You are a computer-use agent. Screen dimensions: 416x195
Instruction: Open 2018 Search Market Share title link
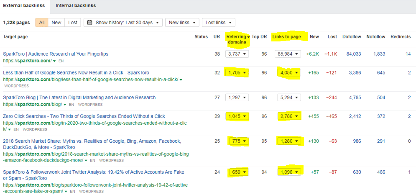[92, 144]
